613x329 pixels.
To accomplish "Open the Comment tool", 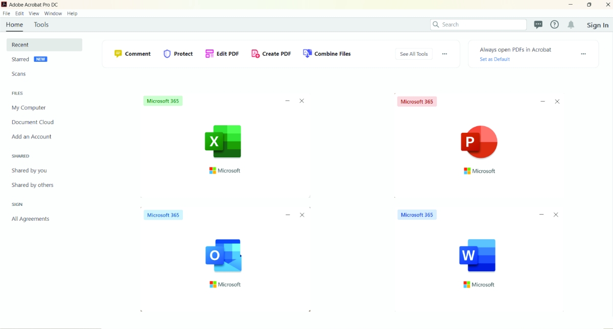I will [x=132, y=54].
